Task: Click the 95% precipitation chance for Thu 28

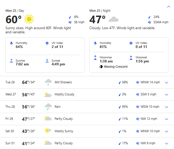Action: 125,107
